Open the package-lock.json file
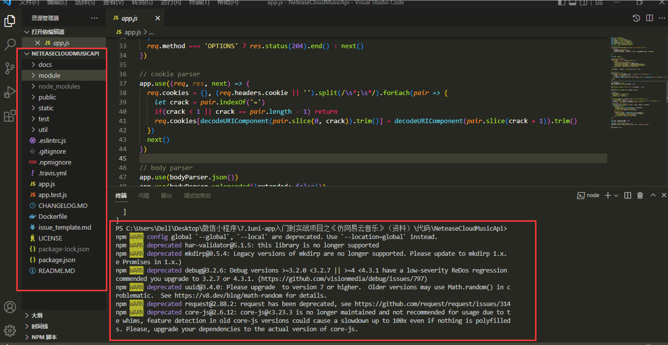The width and height of the screenshot is (668, 345). coord(64,249)
